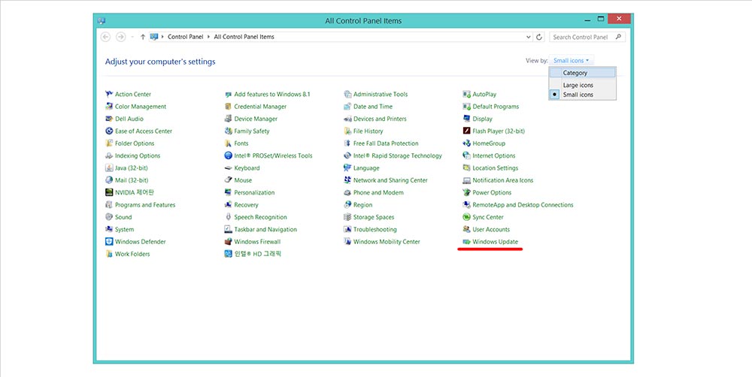Click the Java (32-bit) icon
The image size is (752, 377).
tap(109, 167)
